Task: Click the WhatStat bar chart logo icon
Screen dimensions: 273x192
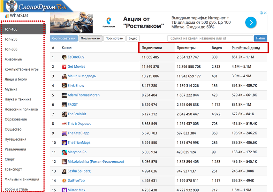Action: pyautogui.click(x=6, y=16)
